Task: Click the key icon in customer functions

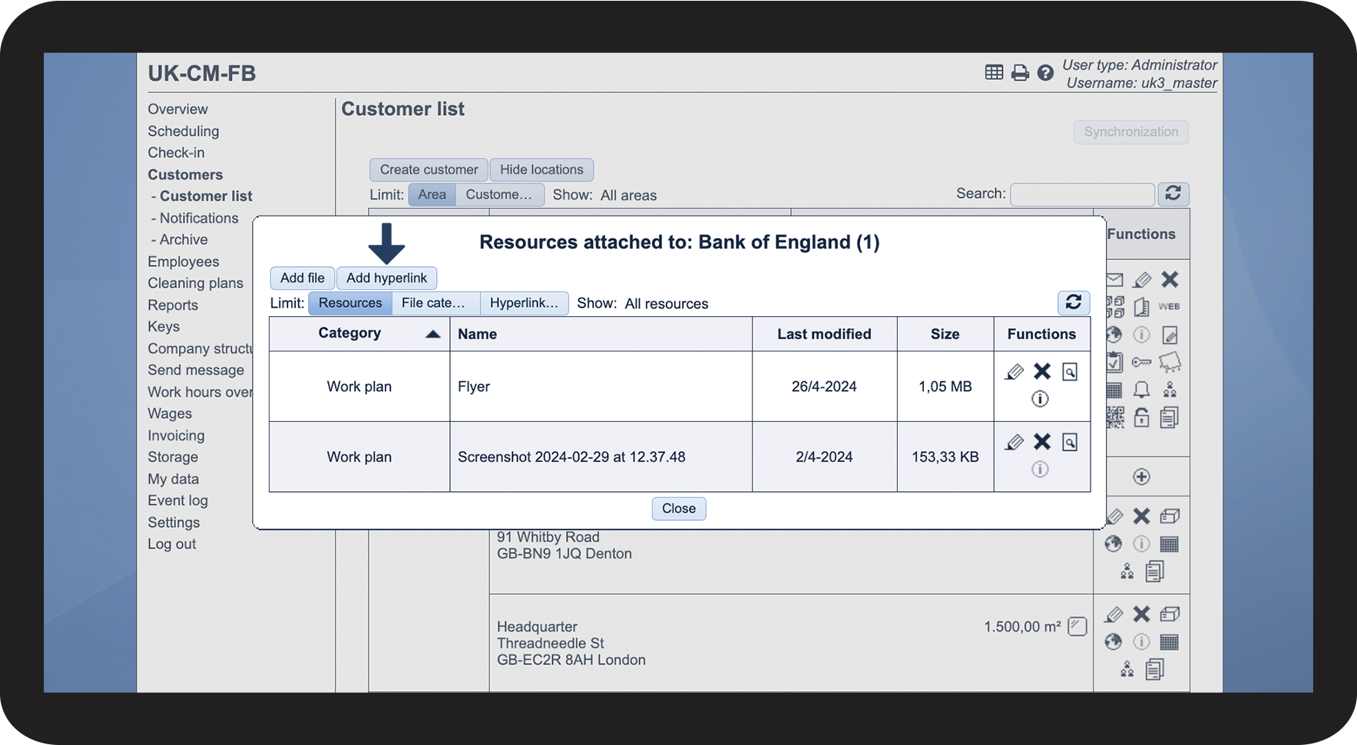Action: pyautogui.click(x=1141, y=362)
